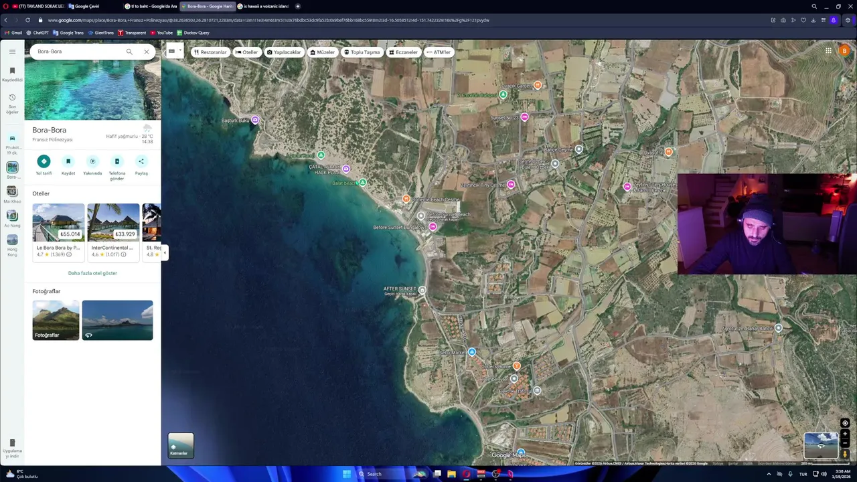Click Balat beach map marker

coord(362,182)
